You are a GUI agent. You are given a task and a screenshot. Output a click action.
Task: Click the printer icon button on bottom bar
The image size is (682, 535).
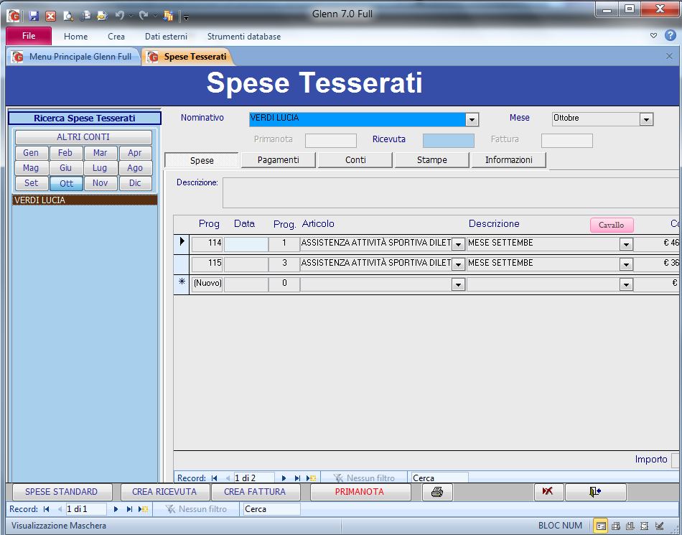click(x=437, y=492)
